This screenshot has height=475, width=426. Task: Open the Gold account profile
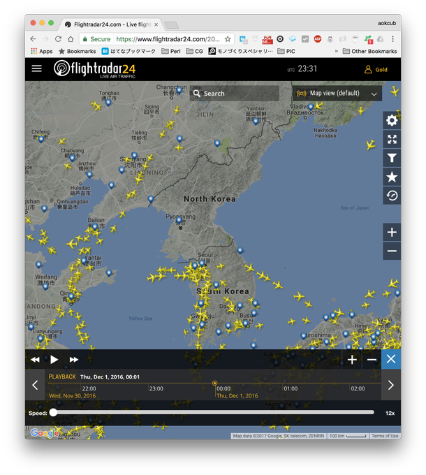(x=376, y=69)
